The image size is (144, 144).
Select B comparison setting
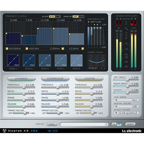tap(119, 124)
